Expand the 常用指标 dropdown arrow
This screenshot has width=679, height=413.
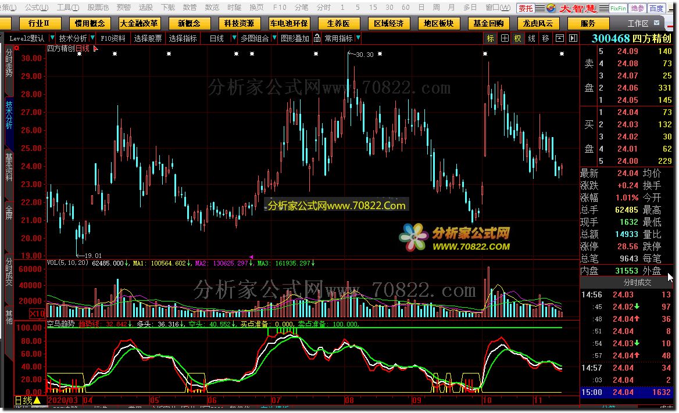(x=358, y=38)
